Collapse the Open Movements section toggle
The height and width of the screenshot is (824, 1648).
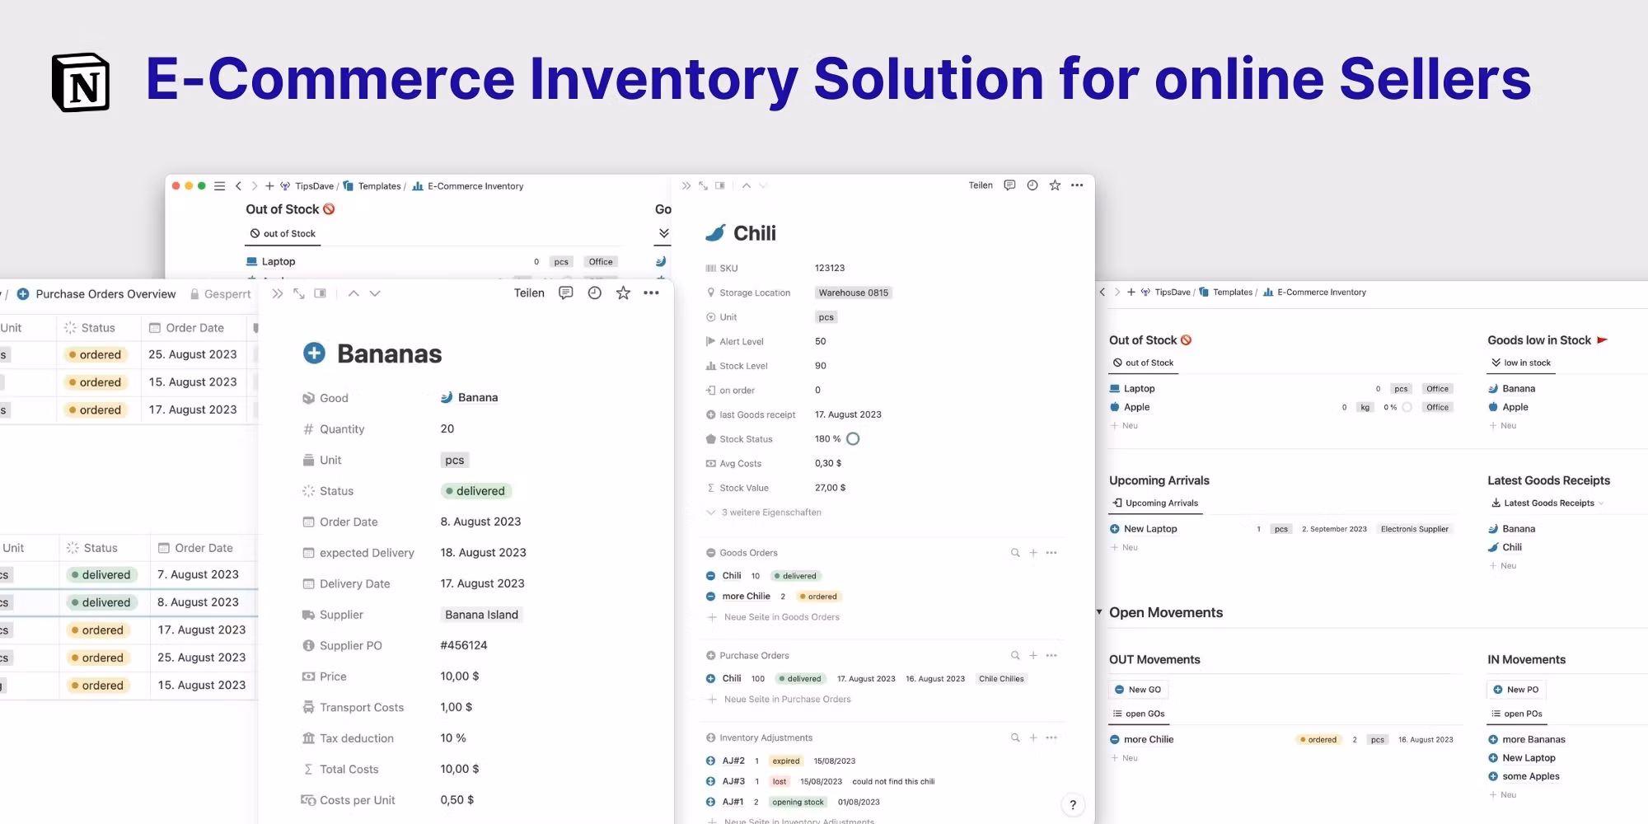1099,612
